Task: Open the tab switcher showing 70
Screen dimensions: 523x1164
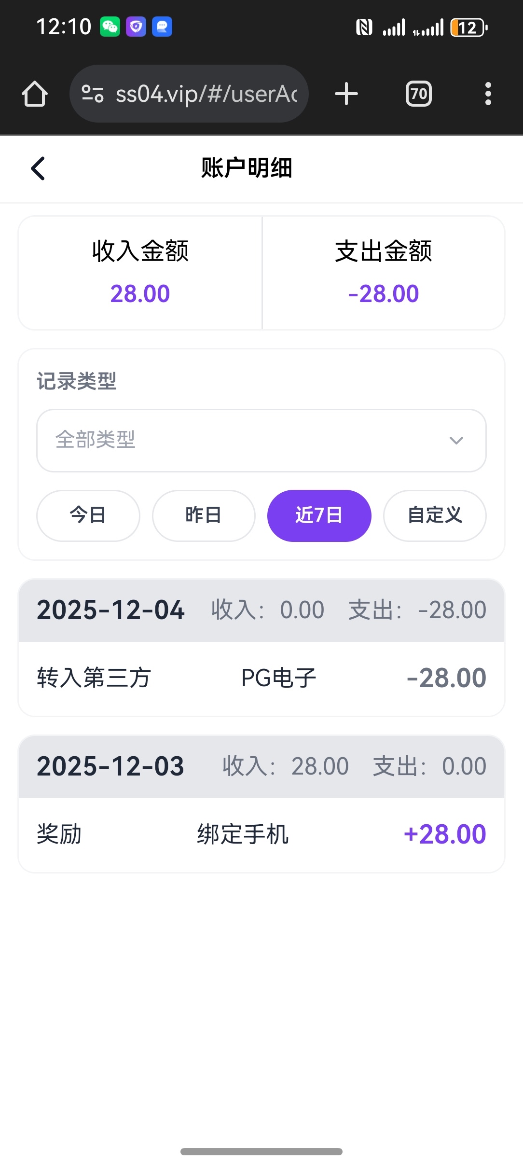Action: point(418,94)
